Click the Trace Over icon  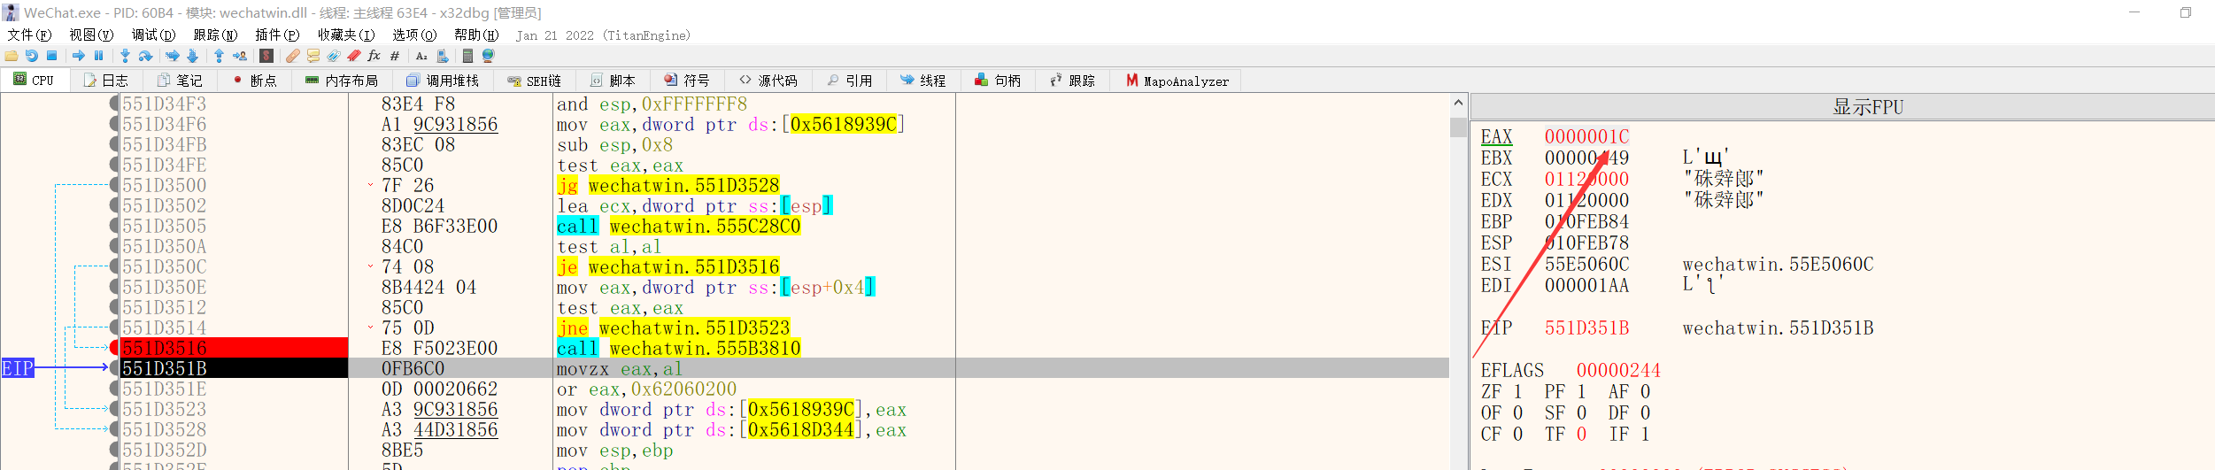193,56
